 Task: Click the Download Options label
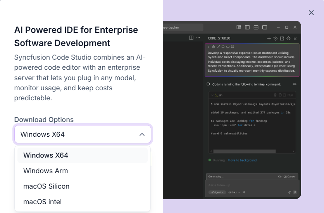44,120
